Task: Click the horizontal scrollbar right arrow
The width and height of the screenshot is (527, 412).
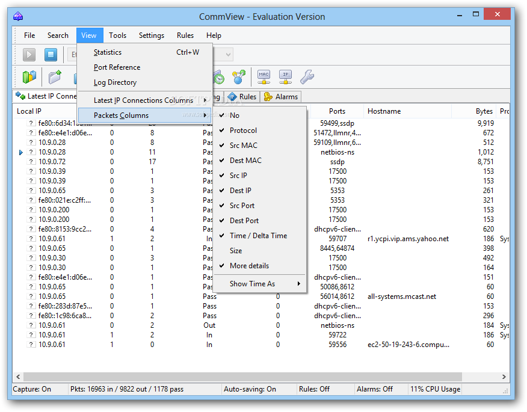Action: 504,377
